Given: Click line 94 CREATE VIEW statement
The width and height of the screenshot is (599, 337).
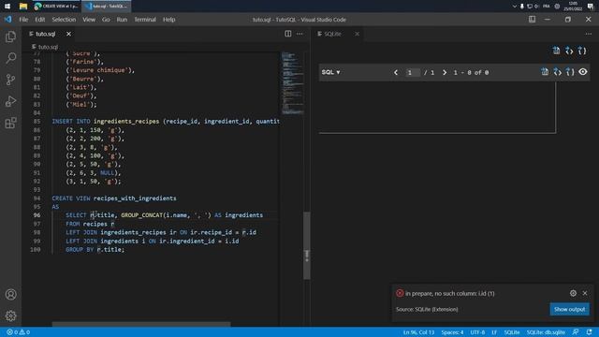Looking at the screenshot, I should (114, 198).
